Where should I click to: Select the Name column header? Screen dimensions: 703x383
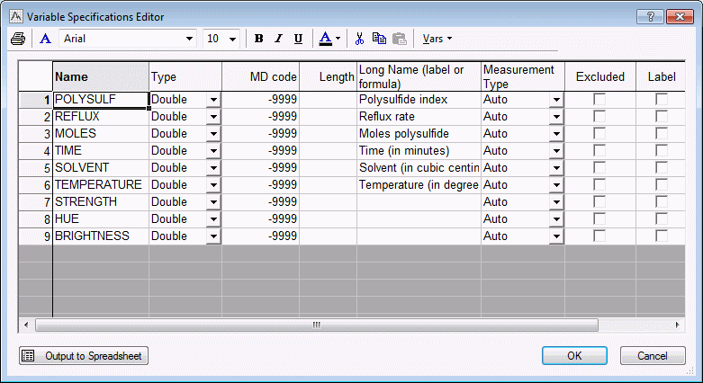(x=100, y=77)
